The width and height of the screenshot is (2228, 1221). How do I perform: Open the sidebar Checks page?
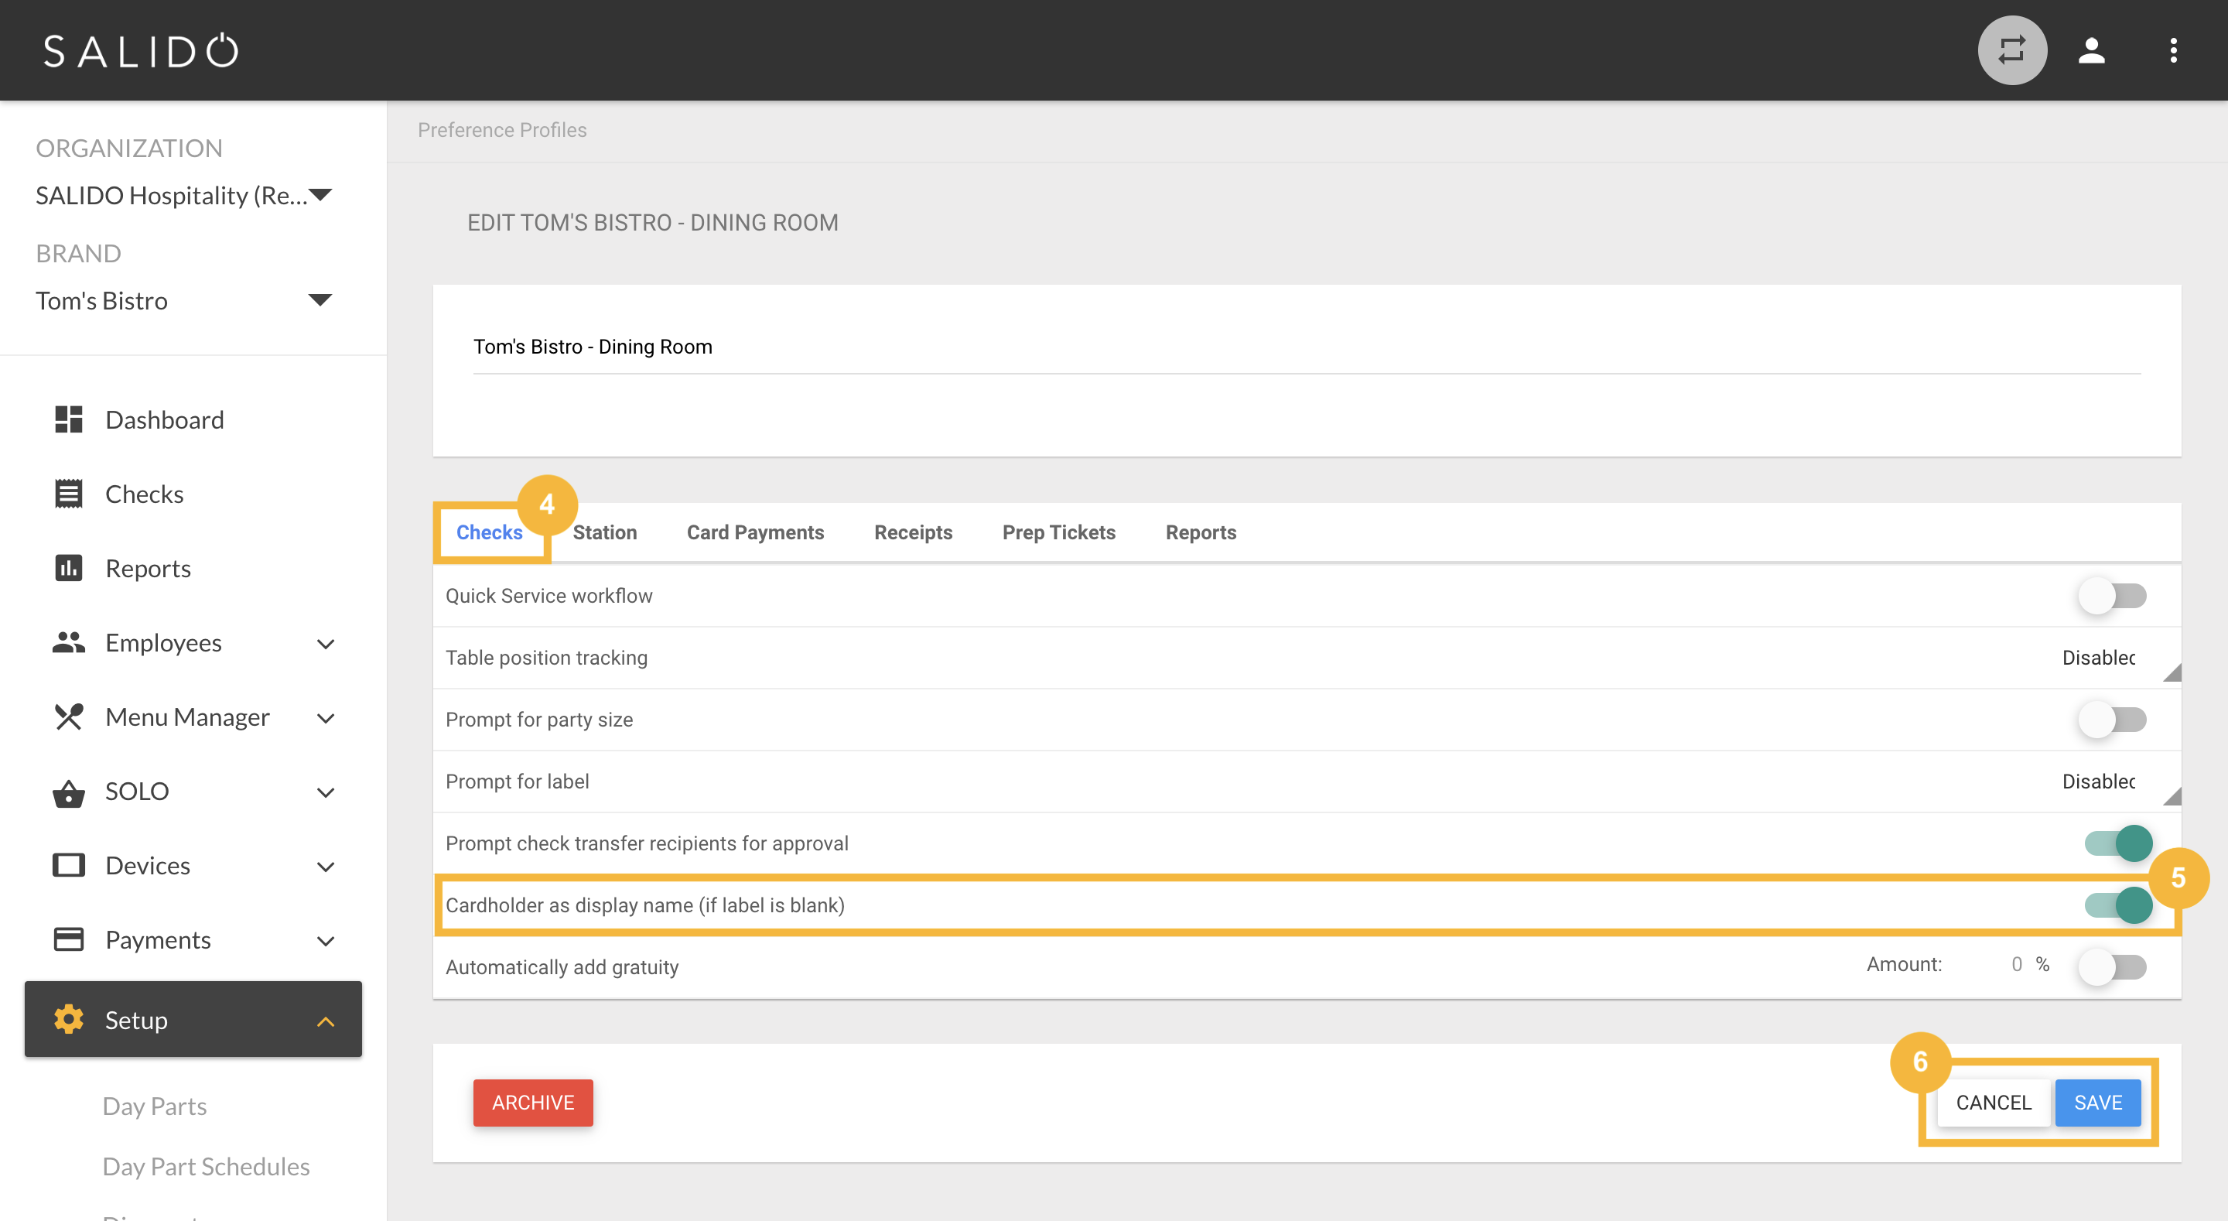coord(145,494)
